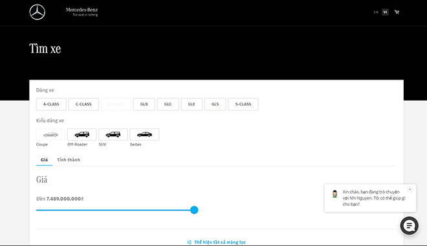Filter by S-CLASS model
Image resolution: width=427 pixels, height=246 pixels.
243,104
